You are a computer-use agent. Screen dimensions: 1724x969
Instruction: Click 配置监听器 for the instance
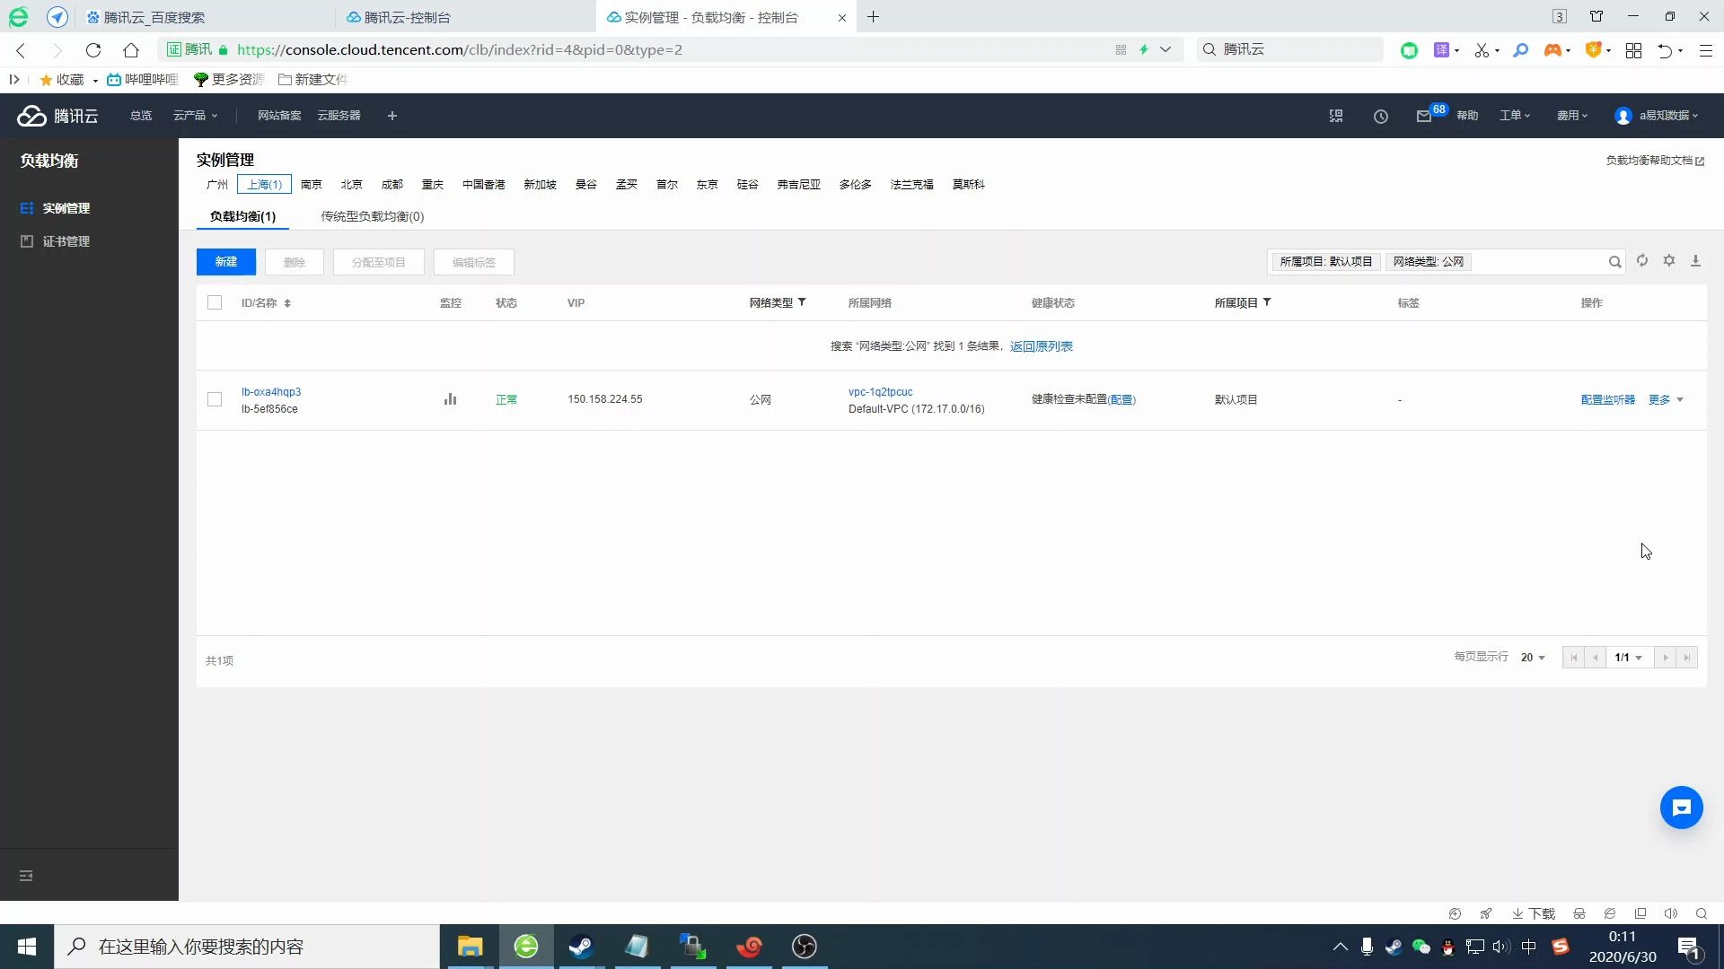[x=1607, y=400]
